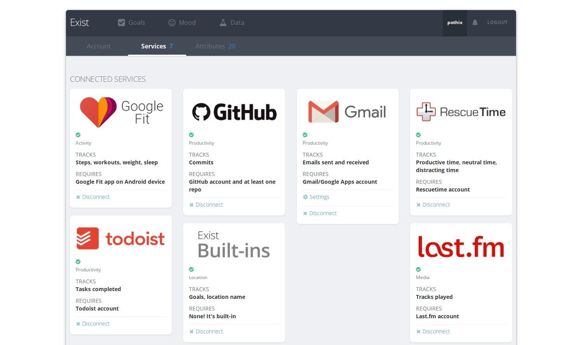The image size is (582, 345).
Task: Disconnect the GitHub service
Action: 206,205
